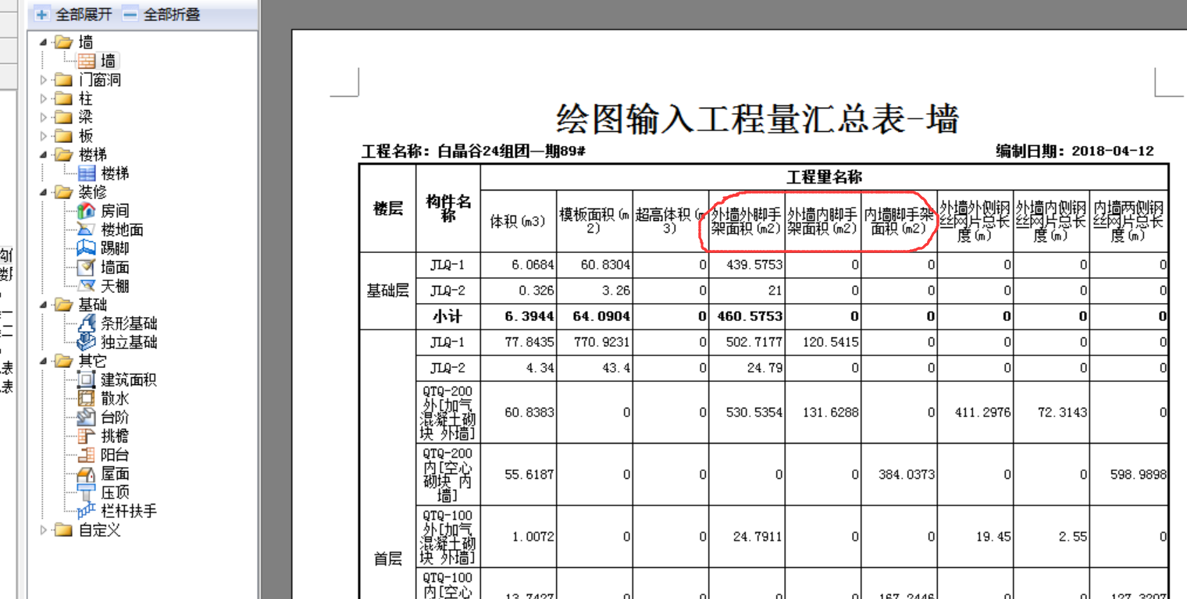The height and width of the screenshot is (599, 1187).
Task: Click the report title 绘图输入工程量汇总表-墙
Action: [757, 118]
